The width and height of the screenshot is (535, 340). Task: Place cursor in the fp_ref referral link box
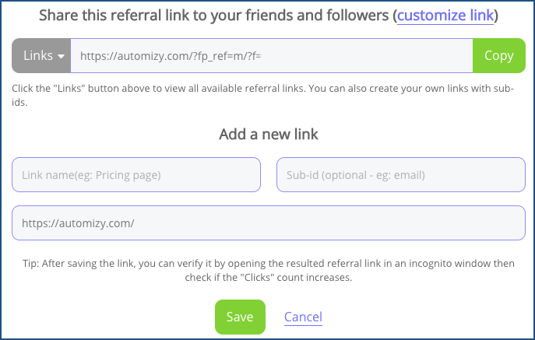click(x=271, y=56)
